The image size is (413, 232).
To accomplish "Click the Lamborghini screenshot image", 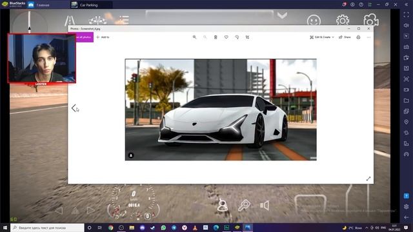I will pos(221,110).
